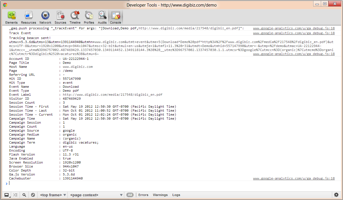
Task: Select Hit ID value 557147990
Action: (x=72, y=79)
